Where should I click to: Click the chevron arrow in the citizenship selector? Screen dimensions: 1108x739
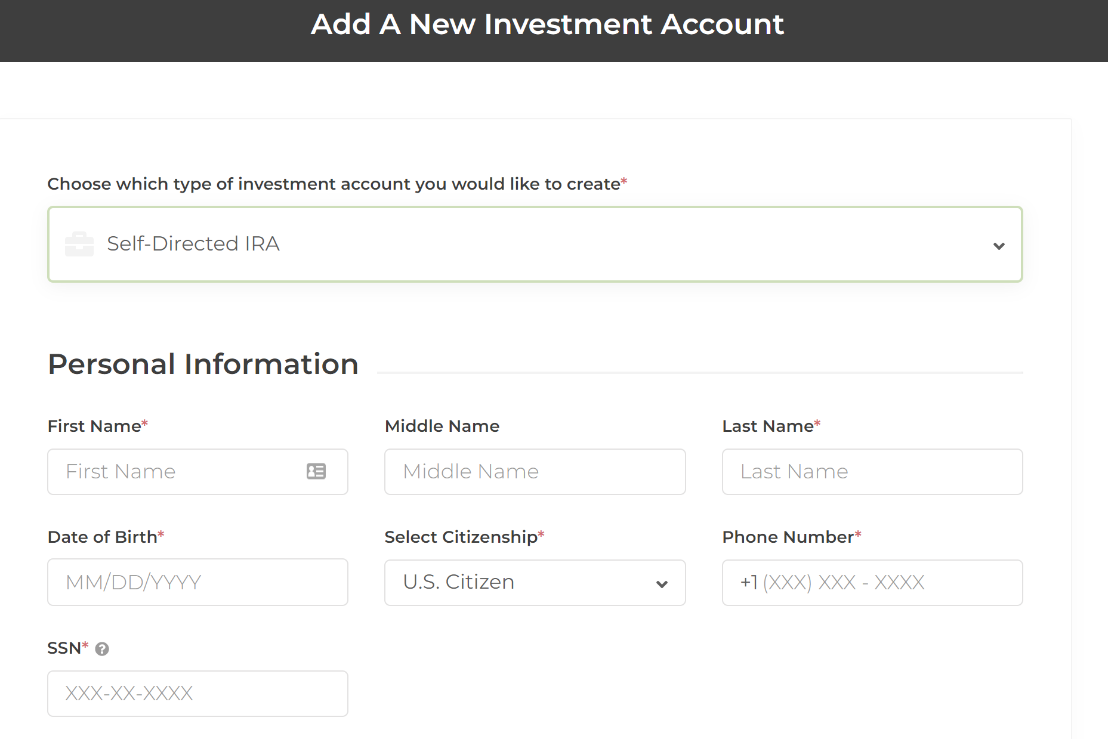pyautogui.click(x=662, y=584)
